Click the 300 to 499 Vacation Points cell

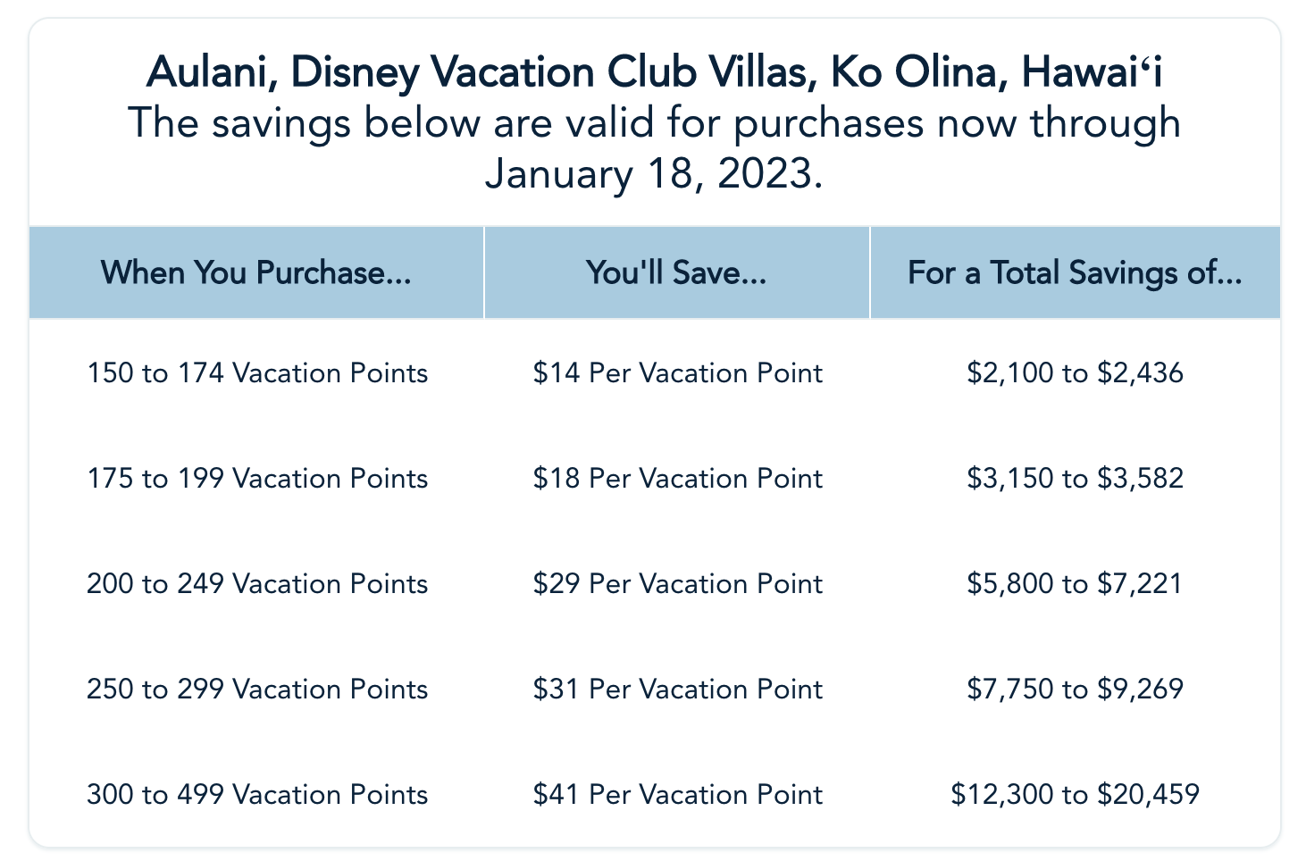pyautogui.click(x=257, y=794)
